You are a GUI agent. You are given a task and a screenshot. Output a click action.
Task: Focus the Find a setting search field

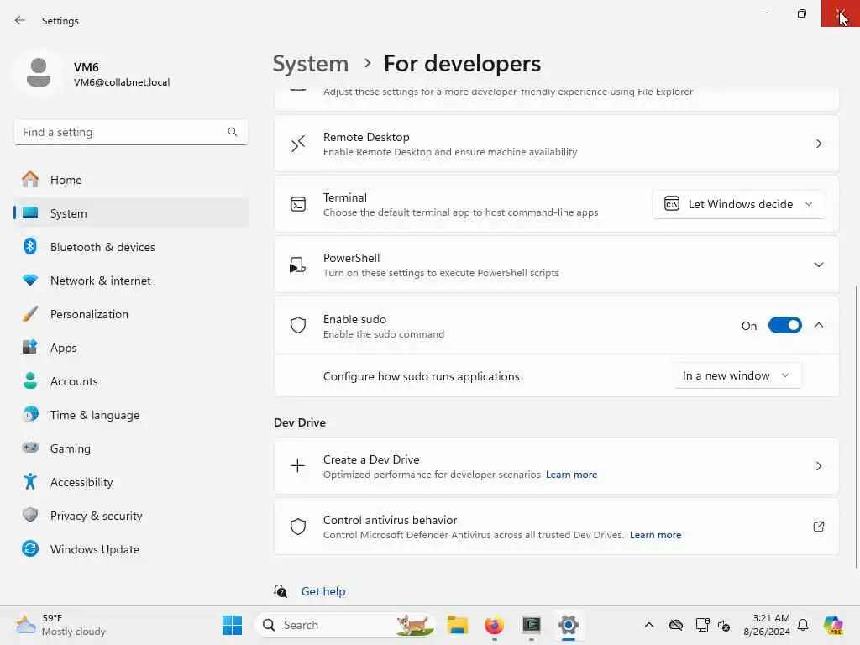pyautogui.click(x=130, y=132)
